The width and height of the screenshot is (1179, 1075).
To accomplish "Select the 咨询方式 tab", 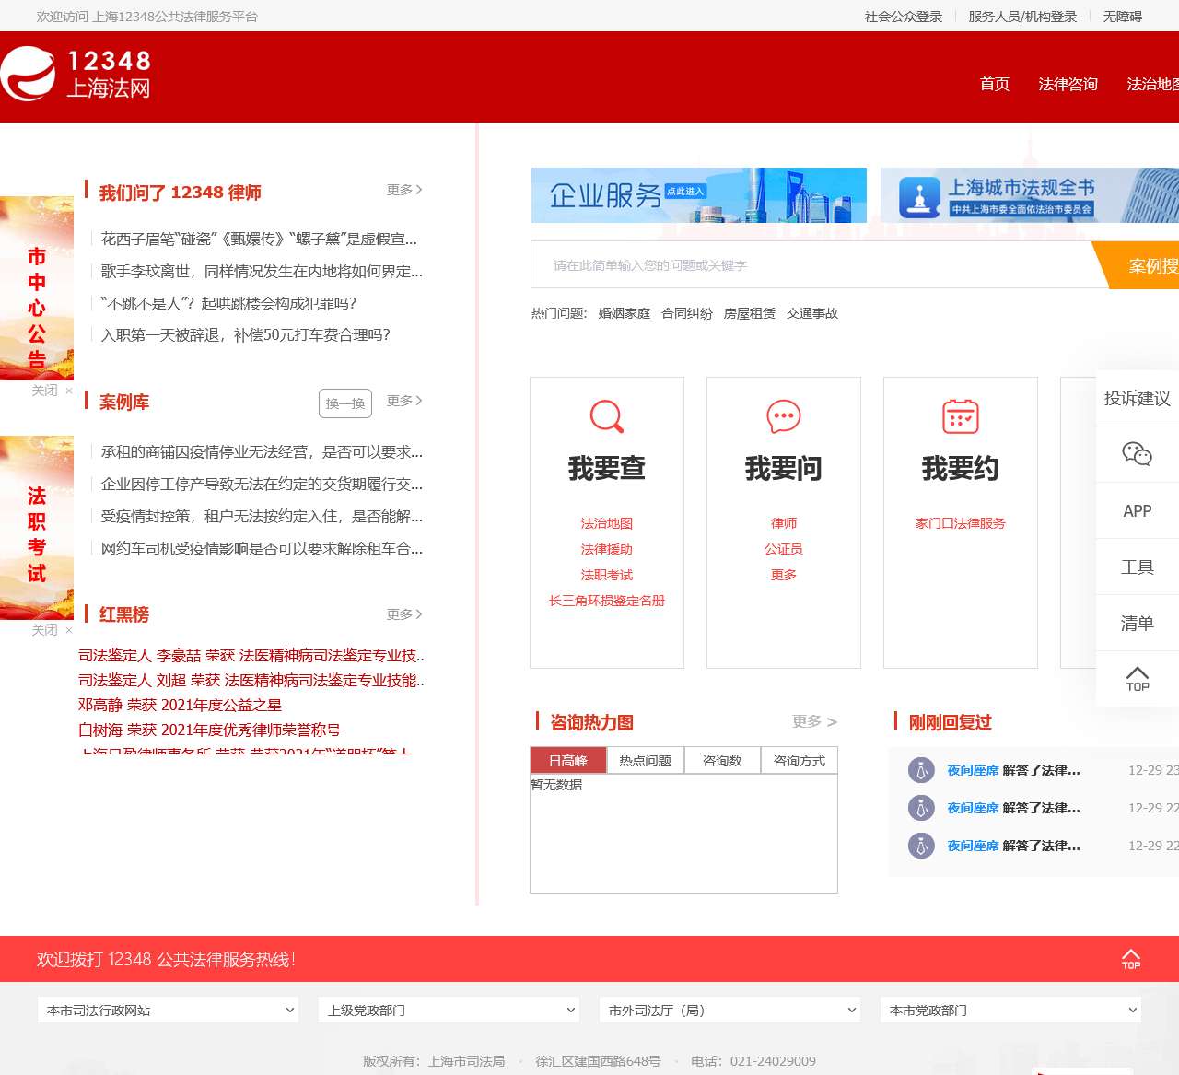I will 800,761.
